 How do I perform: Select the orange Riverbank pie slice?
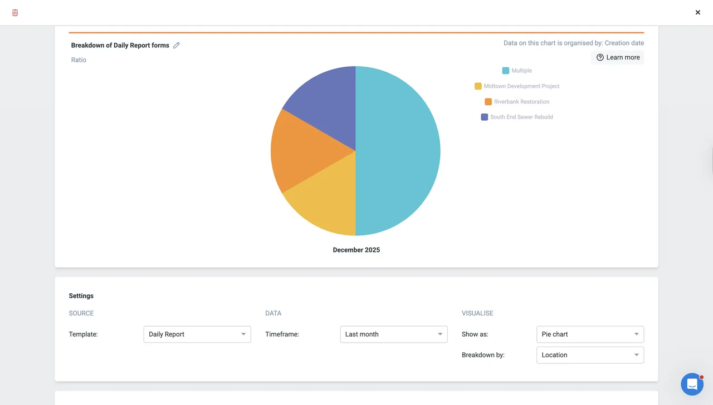[x=304, y=151]
